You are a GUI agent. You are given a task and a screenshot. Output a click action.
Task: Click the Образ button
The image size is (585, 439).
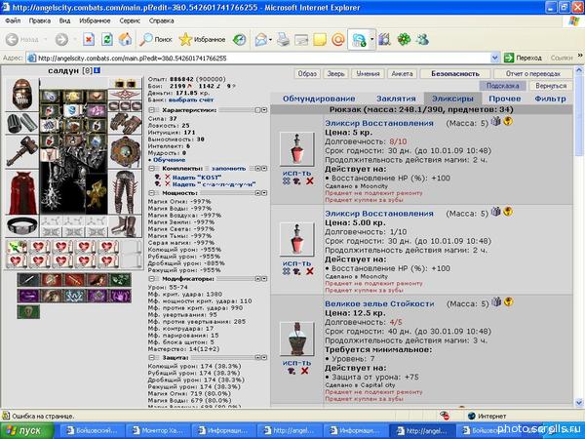pyautogui.click(x=307, y=73)
